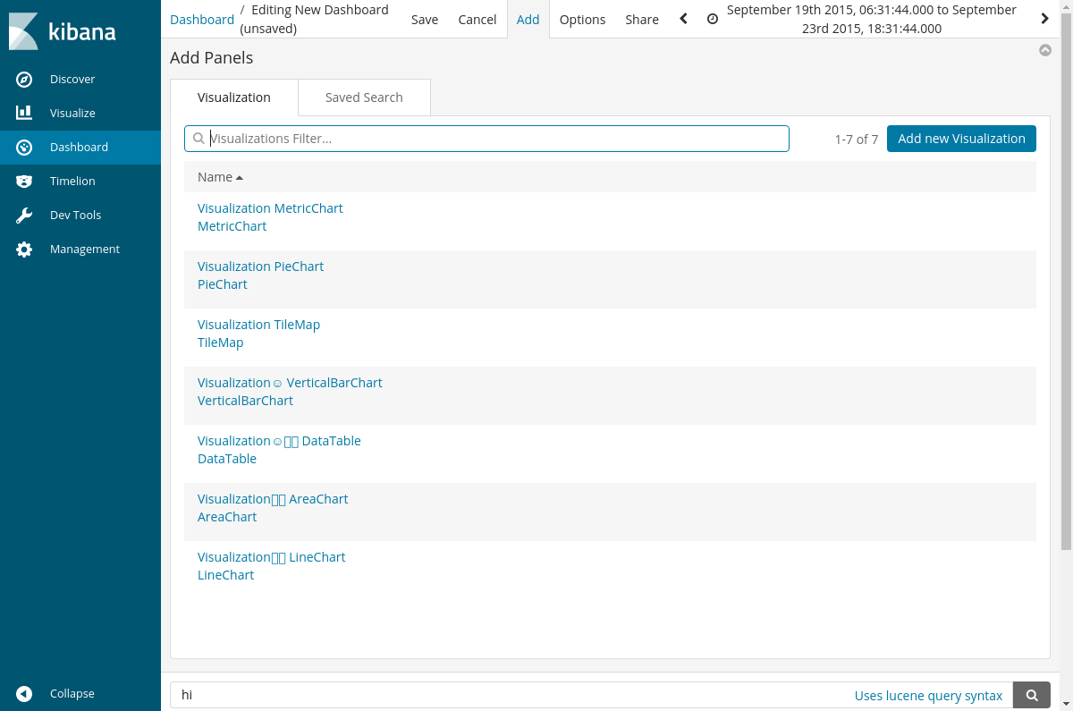
Task: Click the clock time picker icon
Action: pos(713,19)
